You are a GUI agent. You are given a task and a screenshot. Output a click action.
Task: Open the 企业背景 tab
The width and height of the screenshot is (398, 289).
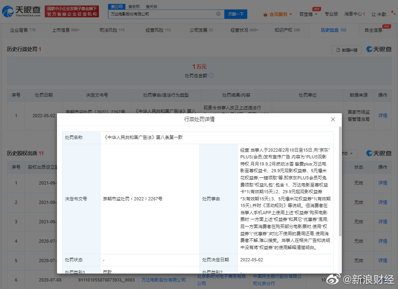(x=23, y=30)
